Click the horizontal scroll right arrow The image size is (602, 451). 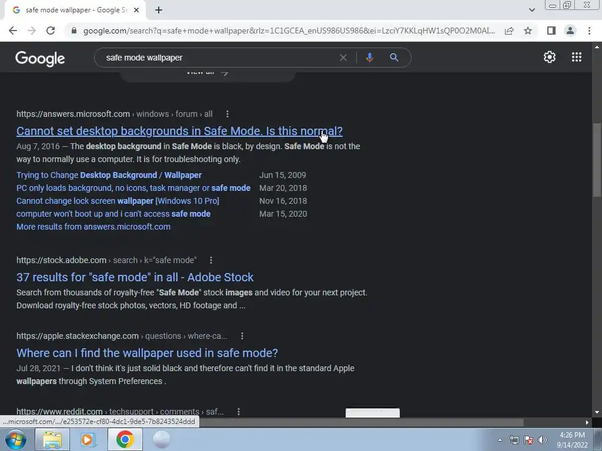pos(587,423)
